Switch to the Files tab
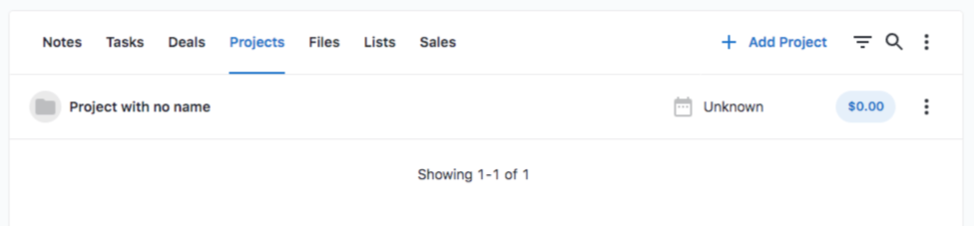The image size is (974, 226). [324, 42]
